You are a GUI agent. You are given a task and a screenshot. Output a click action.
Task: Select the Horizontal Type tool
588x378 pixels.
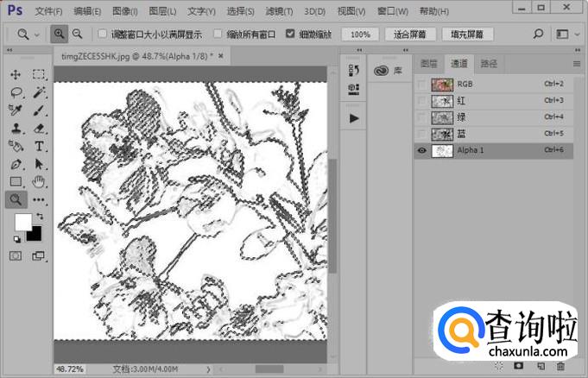tap(39, 146)
